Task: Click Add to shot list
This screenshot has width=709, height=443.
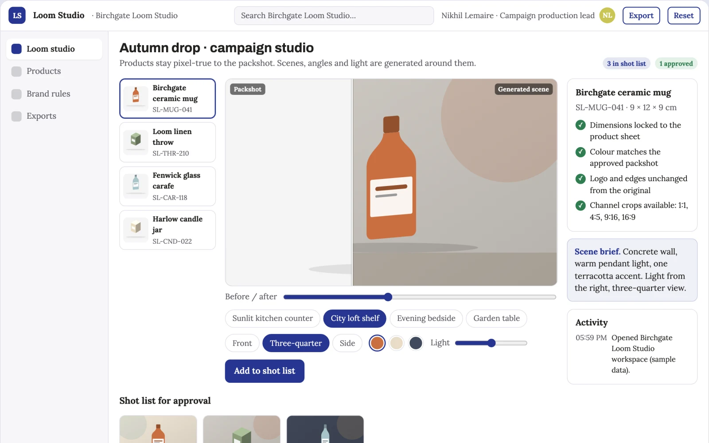Action: tap(265, 371)
